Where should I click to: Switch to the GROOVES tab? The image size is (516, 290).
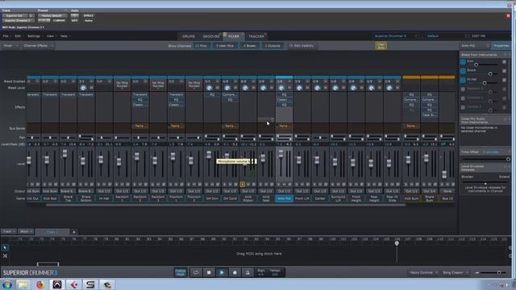(211, 36)
